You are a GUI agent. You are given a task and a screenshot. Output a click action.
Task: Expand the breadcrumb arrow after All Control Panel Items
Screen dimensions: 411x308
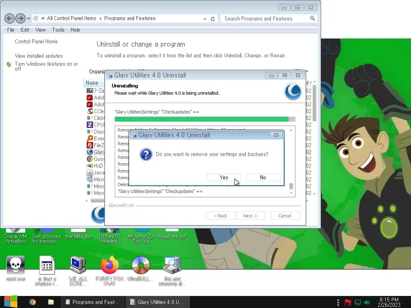point(100,18)
